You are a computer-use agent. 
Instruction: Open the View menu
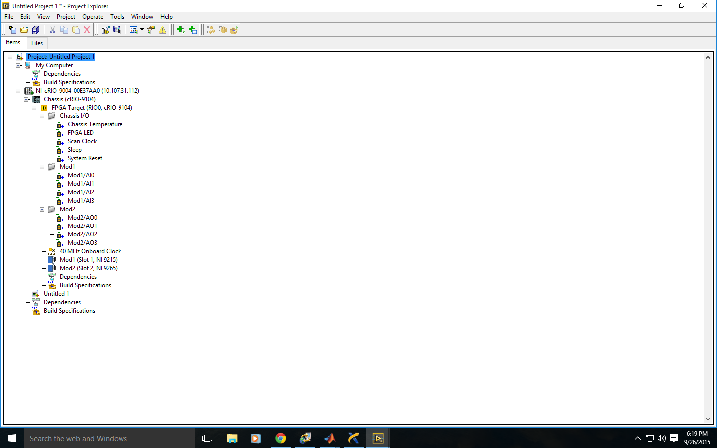pos(43,17)
